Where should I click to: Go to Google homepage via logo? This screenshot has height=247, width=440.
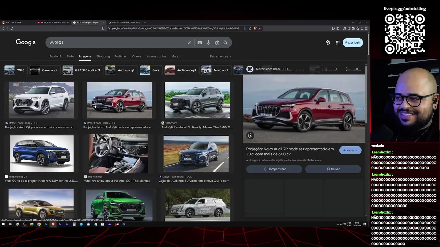26,42
